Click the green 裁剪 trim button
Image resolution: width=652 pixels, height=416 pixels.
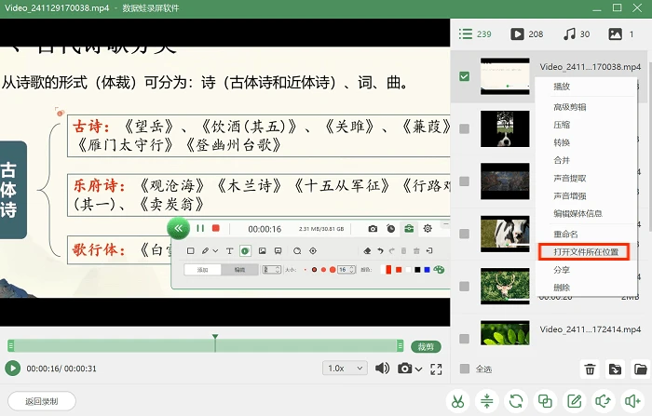tap(426, 346)
